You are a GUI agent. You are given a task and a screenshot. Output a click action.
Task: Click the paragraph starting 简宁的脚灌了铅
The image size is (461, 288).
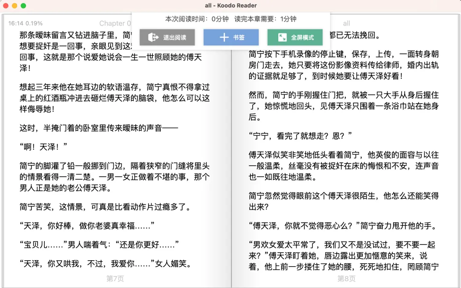(x=115, y=177)
